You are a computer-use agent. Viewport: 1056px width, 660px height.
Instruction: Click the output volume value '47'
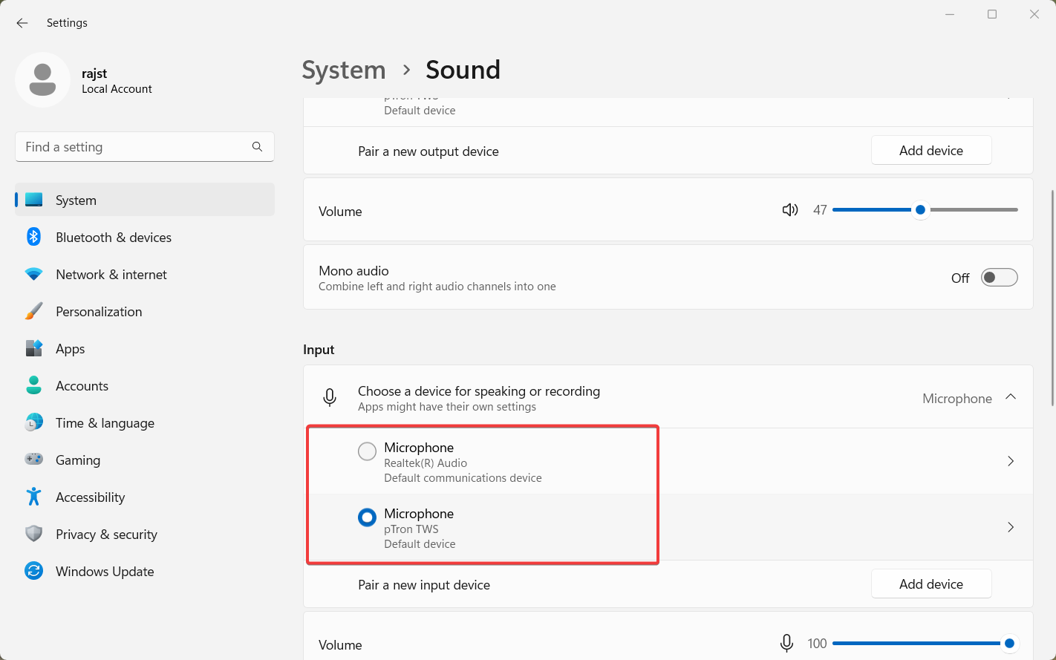pos(820,210)
